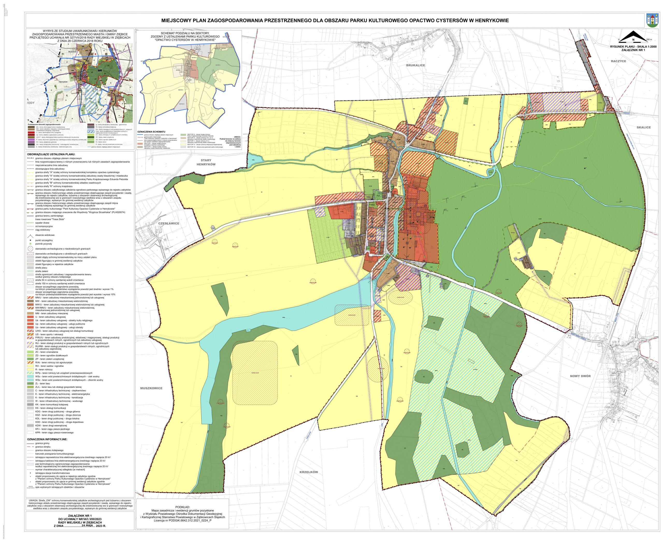Click the circular archaeological site symbol in legend
Image resolution: width=663 pixels, height=543 pixels.
[30, 249]
